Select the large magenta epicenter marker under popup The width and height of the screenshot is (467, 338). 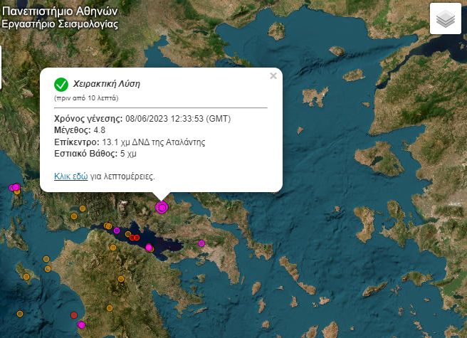(162, 207)
